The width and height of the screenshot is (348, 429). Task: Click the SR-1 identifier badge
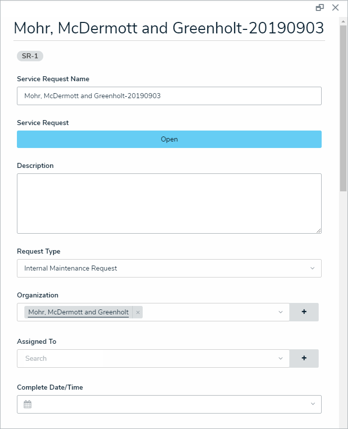pos(30,56)
